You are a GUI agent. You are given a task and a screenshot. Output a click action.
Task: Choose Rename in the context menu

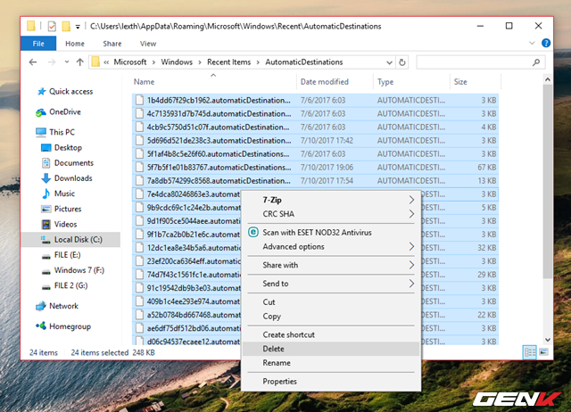[329, 363]
